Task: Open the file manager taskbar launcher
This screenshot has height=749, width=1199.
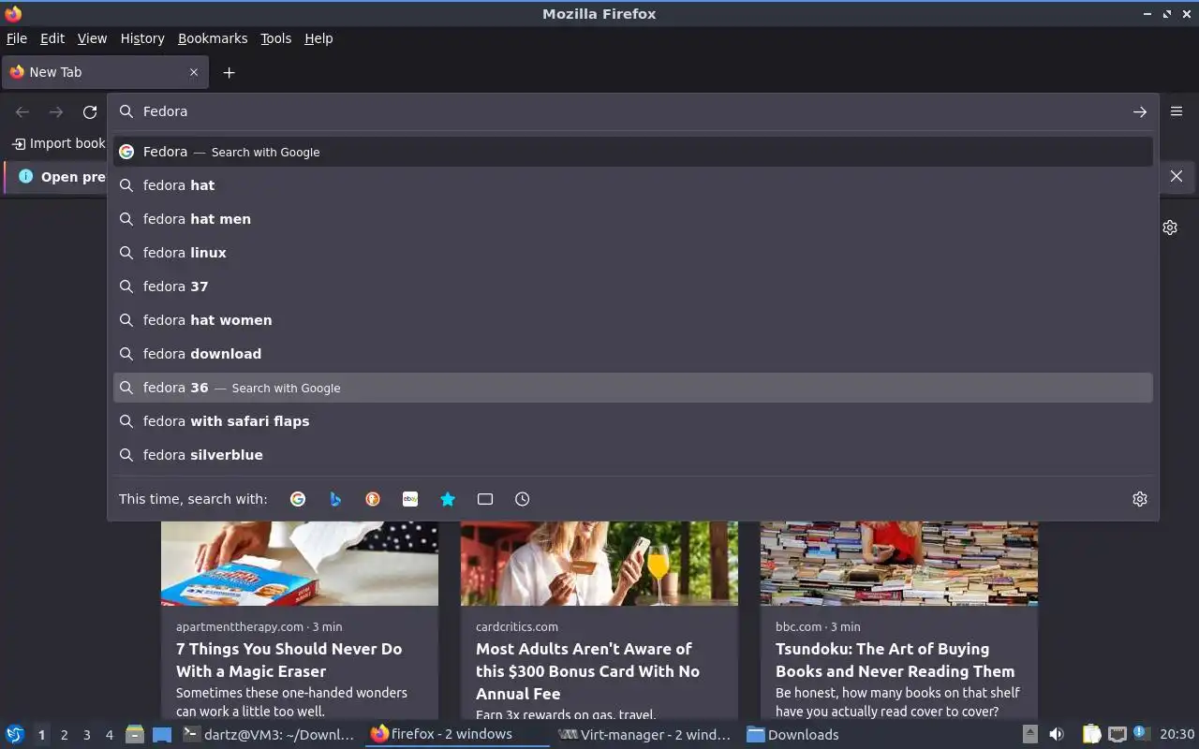Action: (x=135, y=735)
